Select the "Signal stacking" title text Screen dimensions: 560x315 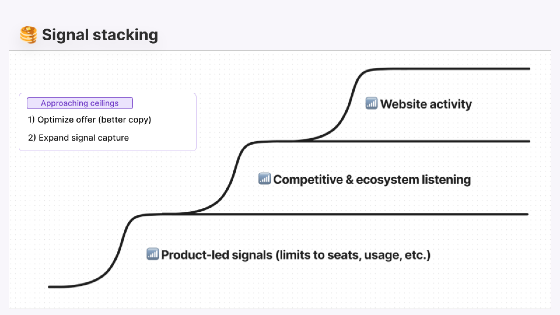100,35
